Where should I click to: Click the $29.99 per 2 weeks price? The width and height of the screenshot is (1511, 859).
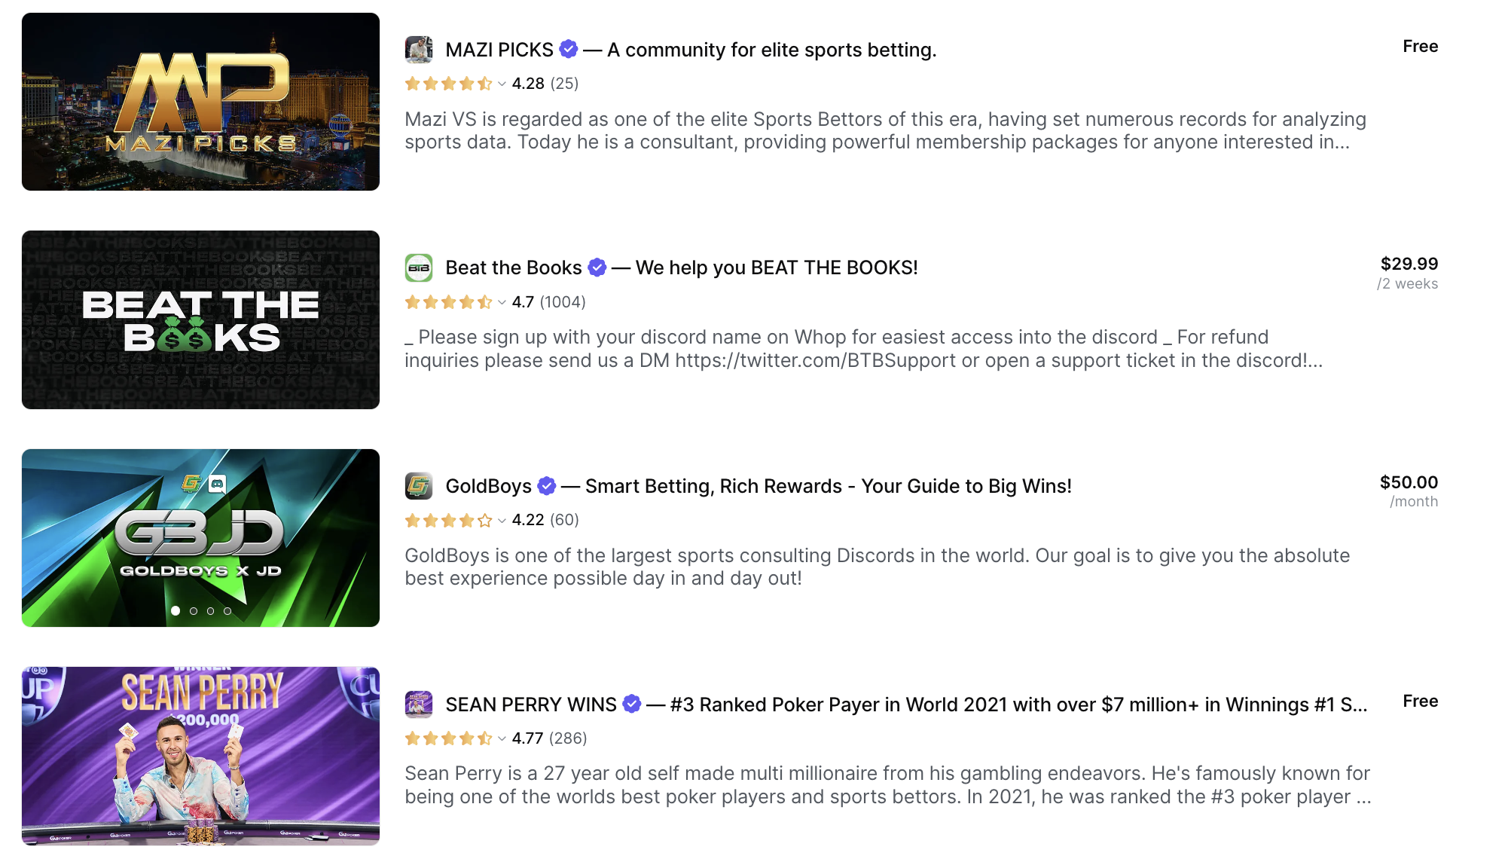(1408, 273)
